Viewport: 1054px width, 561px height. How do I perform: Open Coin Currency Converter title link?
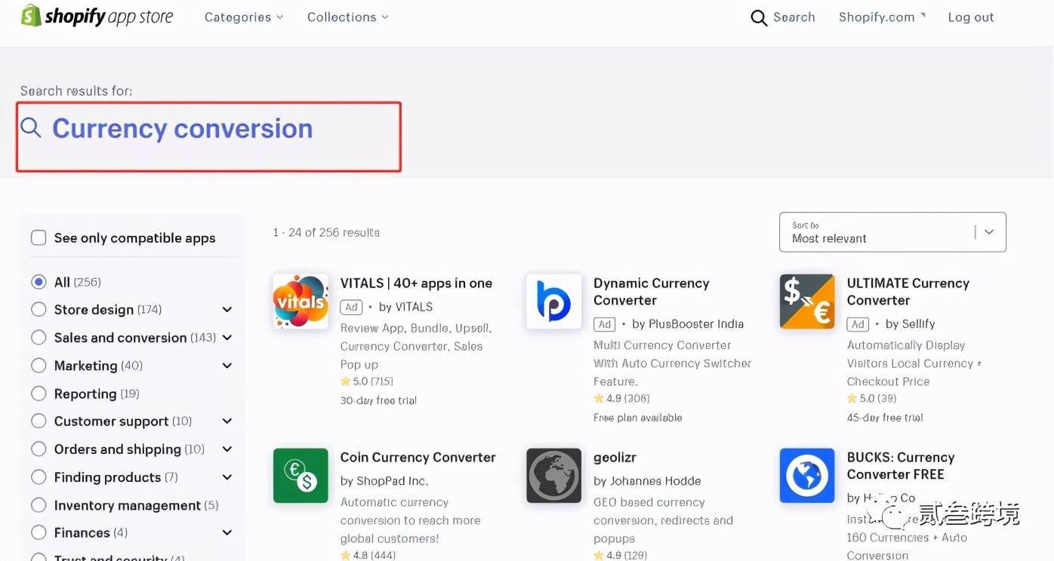click(418, 458)
